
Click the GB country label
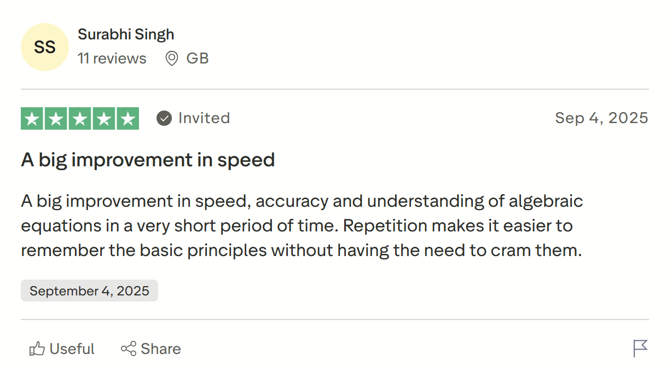click(198, 59)
